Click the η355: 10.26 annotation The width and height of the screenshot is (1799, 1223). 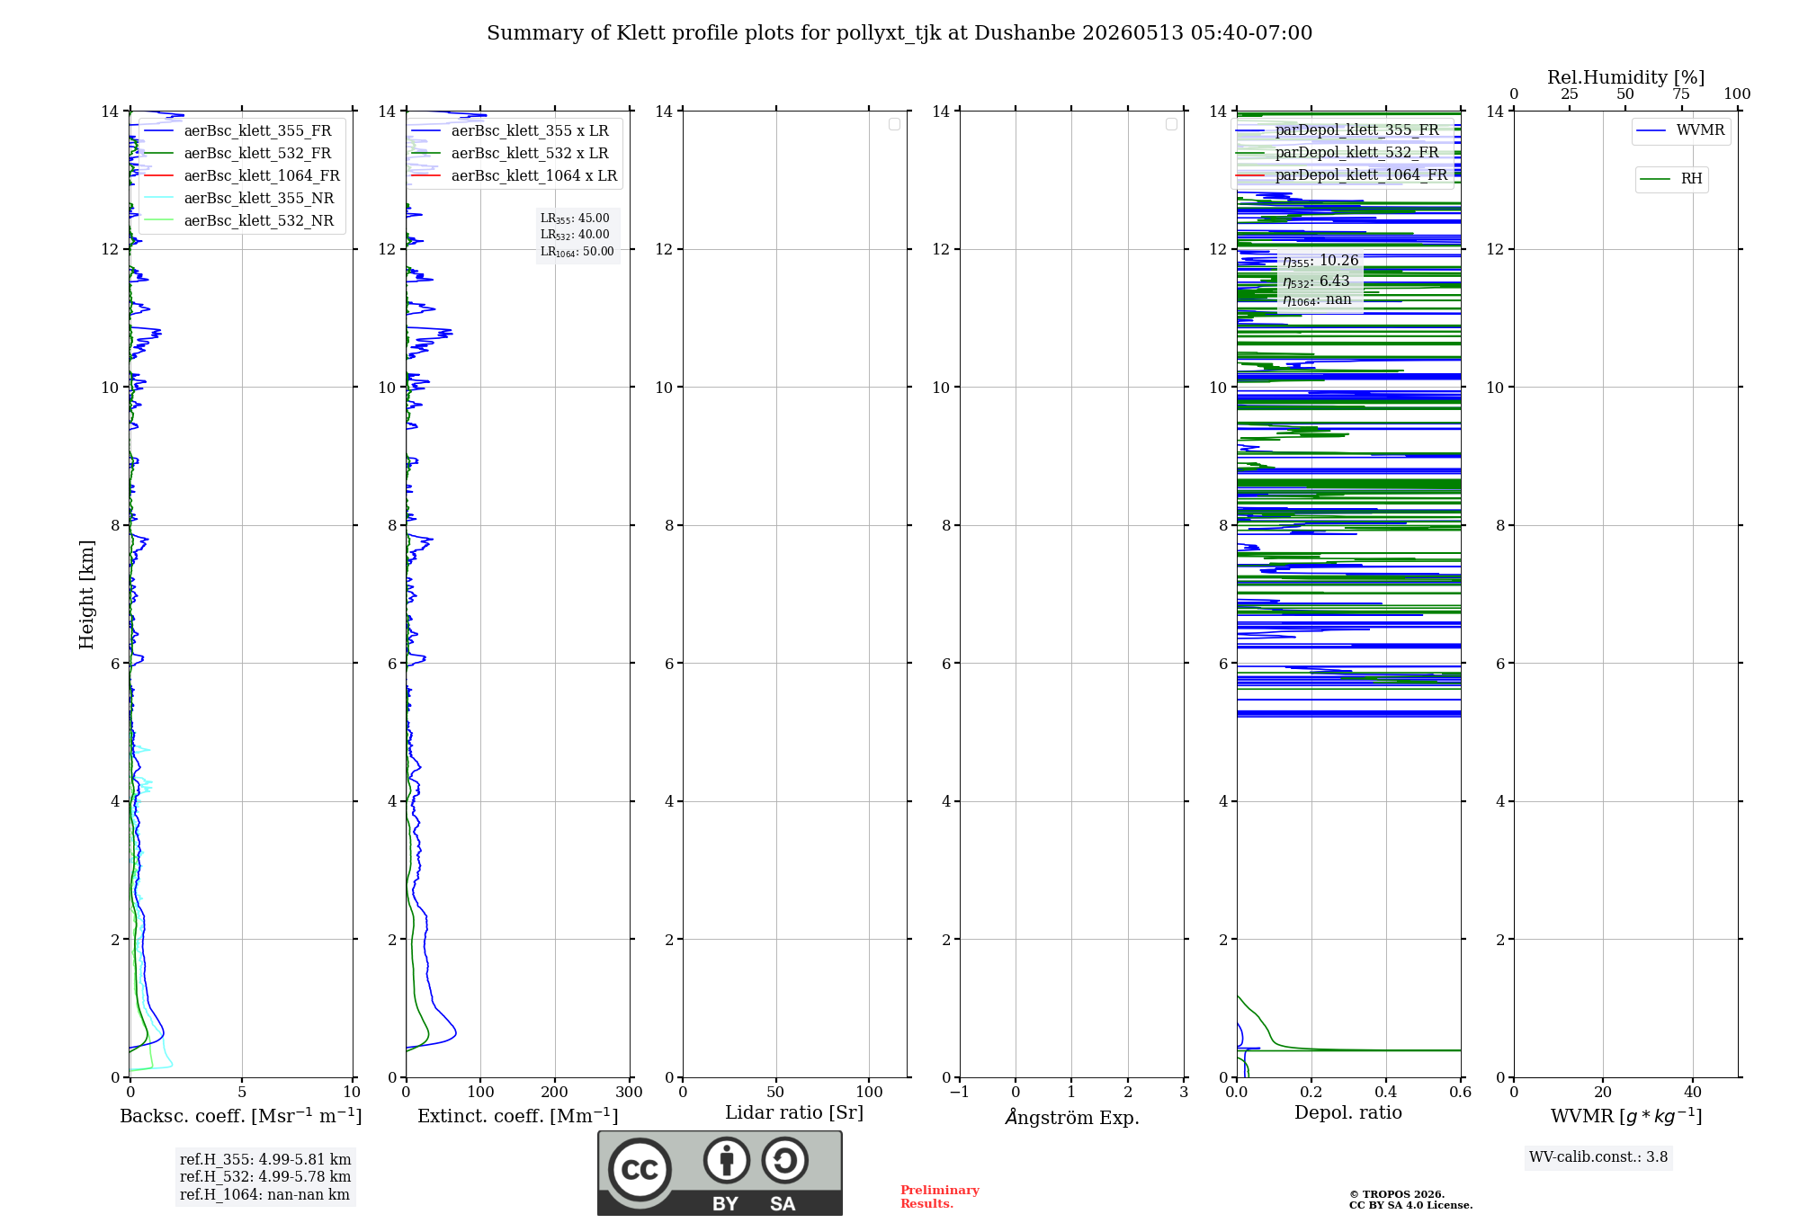pos(1320,261)
